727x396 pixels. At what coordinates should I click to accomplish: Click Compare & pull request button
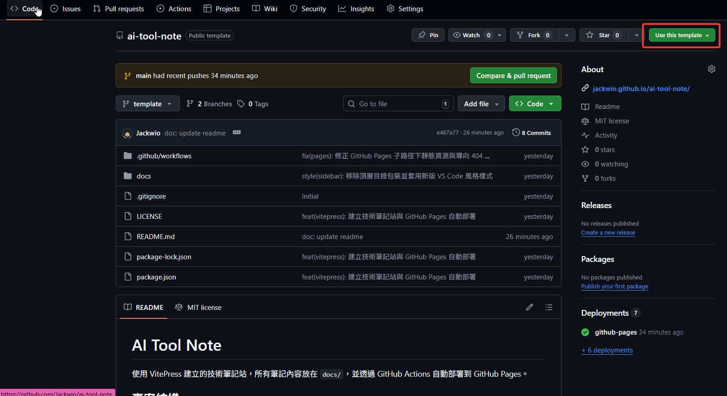point(513,76)
